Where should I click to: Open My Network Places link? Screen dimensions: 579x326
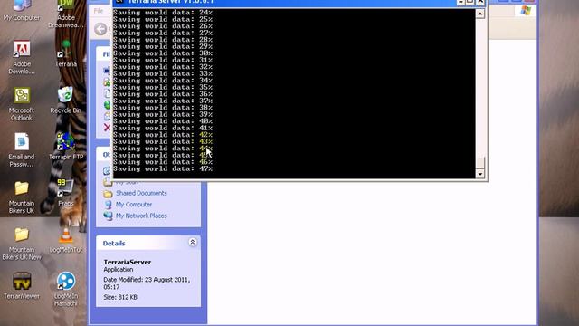141,216
